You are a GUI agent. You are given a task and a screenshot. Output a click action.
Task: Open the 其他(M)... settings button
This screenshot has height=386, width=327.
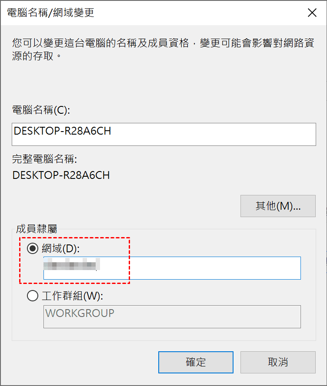(x=278, y=205)
